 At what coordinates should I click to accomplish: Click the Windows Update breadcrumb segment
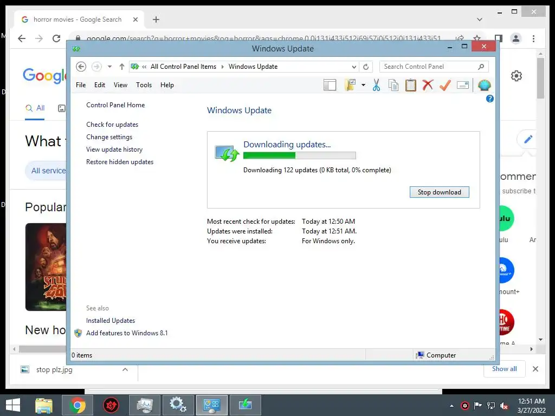[253, 67]
